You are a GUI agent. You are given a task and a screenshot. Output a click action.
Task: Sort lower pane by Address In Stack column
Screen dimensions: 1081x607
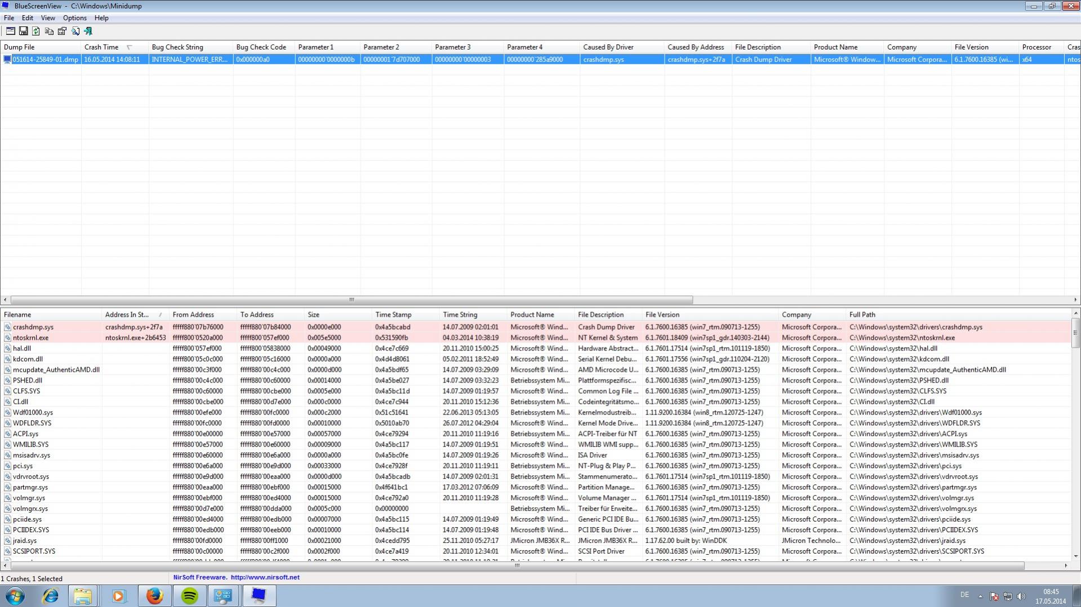click(136, 314)
